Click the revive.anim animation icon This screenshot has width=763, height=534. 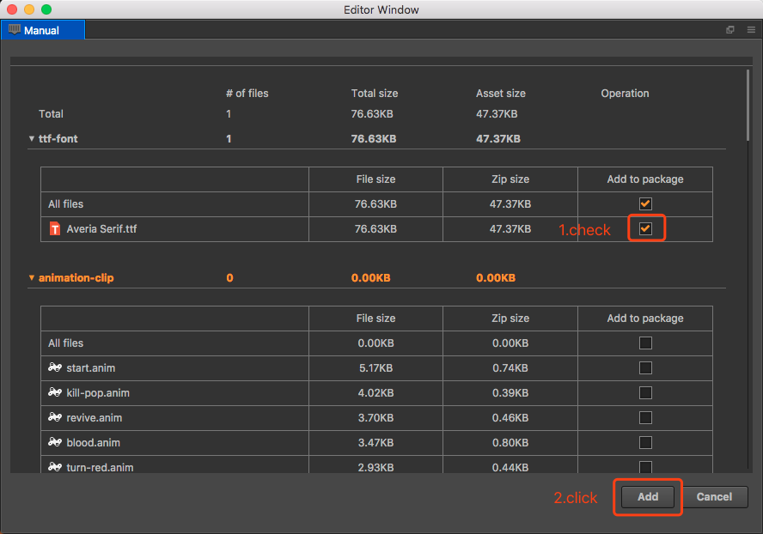[55, 417]
